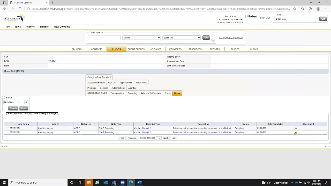This screenshot has height=186, width=331.
Task: Click the About link
Action: [327, 146]
